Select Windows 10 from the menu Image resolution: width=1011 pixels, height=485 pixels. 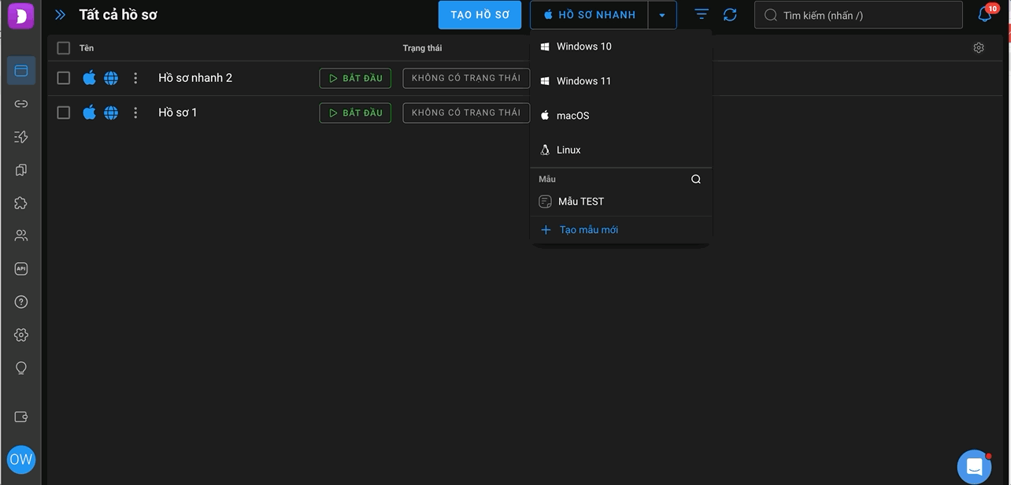(x=621, y=46)
